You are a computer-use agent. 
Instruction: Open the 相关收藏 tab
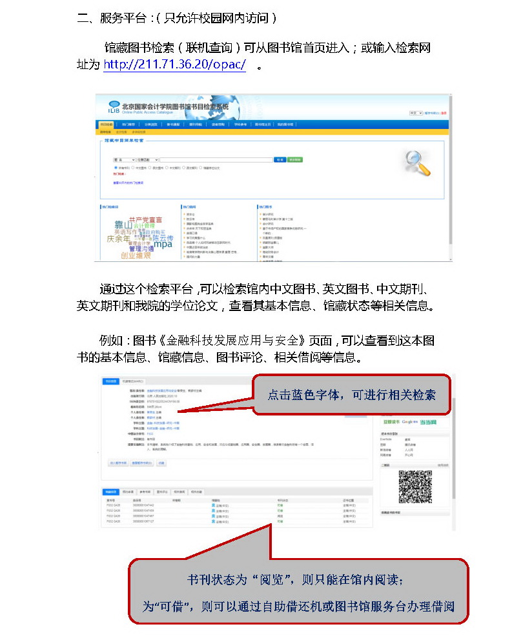[x=196, y=492]
